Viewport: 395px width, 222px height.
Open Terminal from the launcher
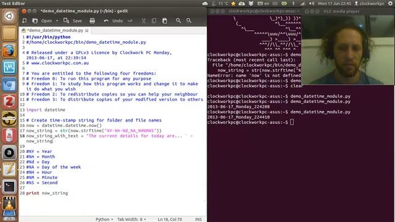pos(9,186)
